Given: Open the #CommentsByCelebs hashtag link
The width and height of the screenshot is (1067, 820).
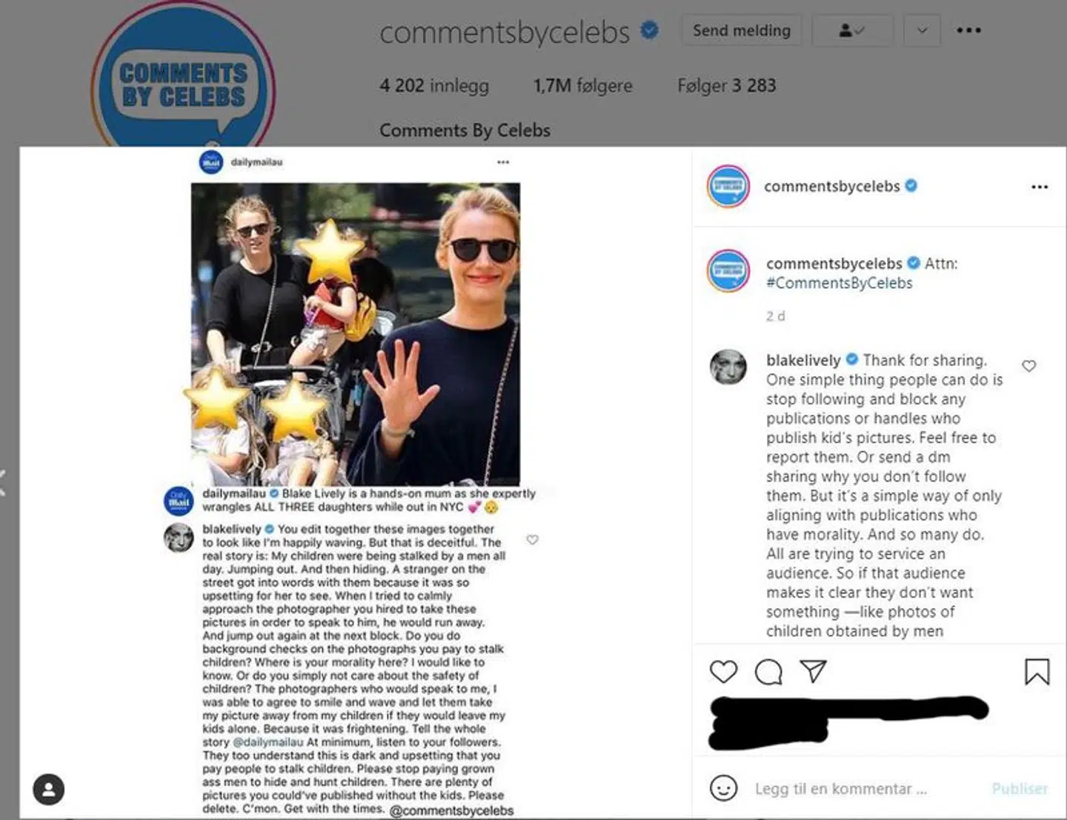Looking at the screenshot, I should tap(839, 283).
